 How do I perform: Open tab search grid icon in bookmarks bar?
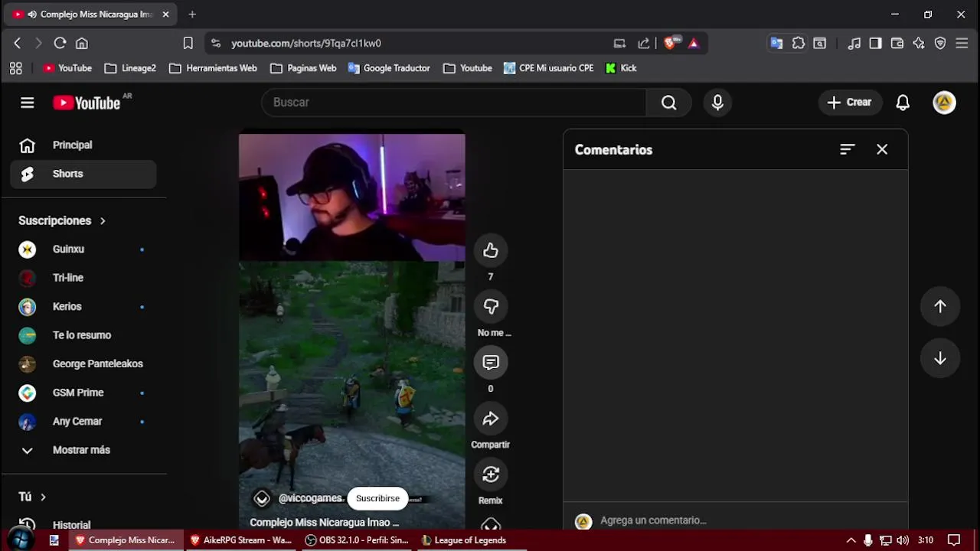[x=16, y=68]
